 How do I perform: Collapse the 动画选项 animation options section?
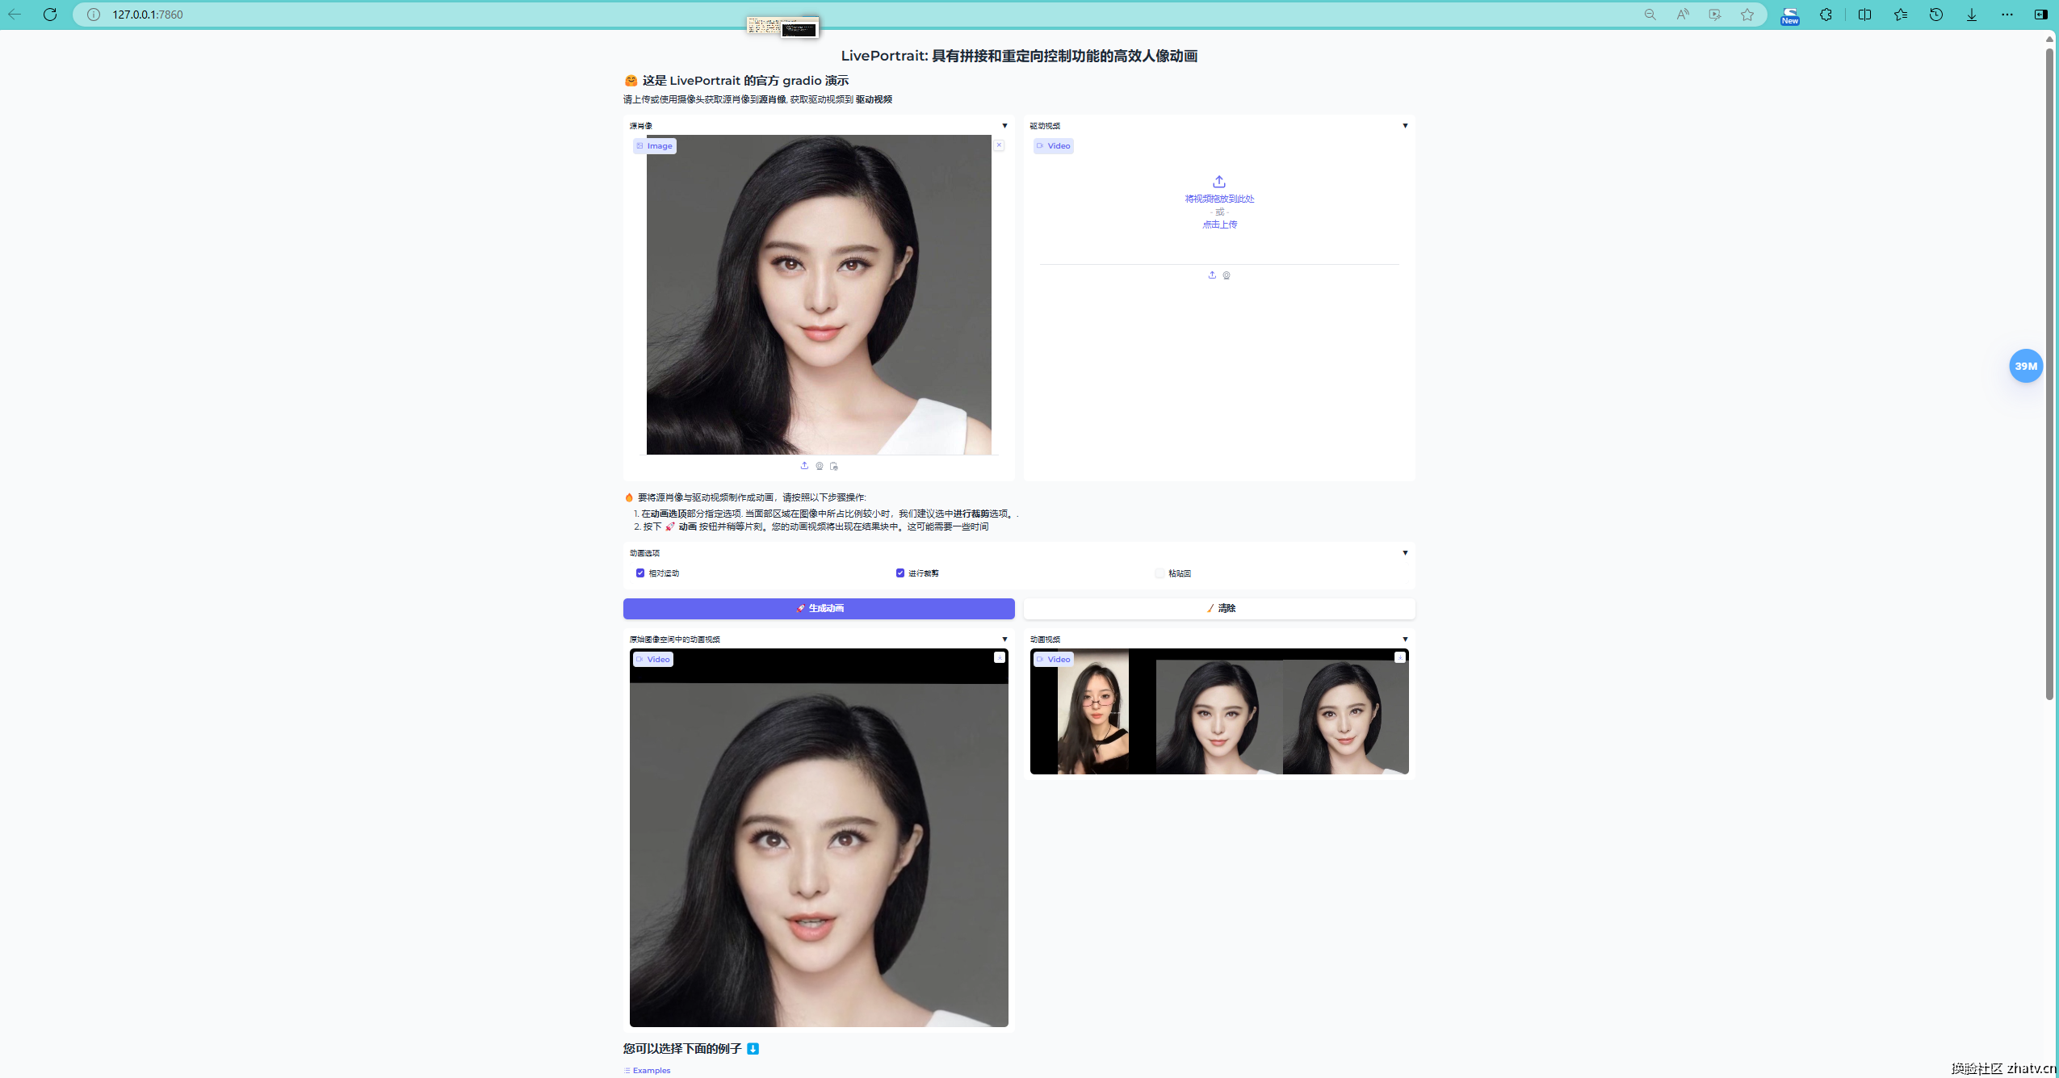[1405, 553]
